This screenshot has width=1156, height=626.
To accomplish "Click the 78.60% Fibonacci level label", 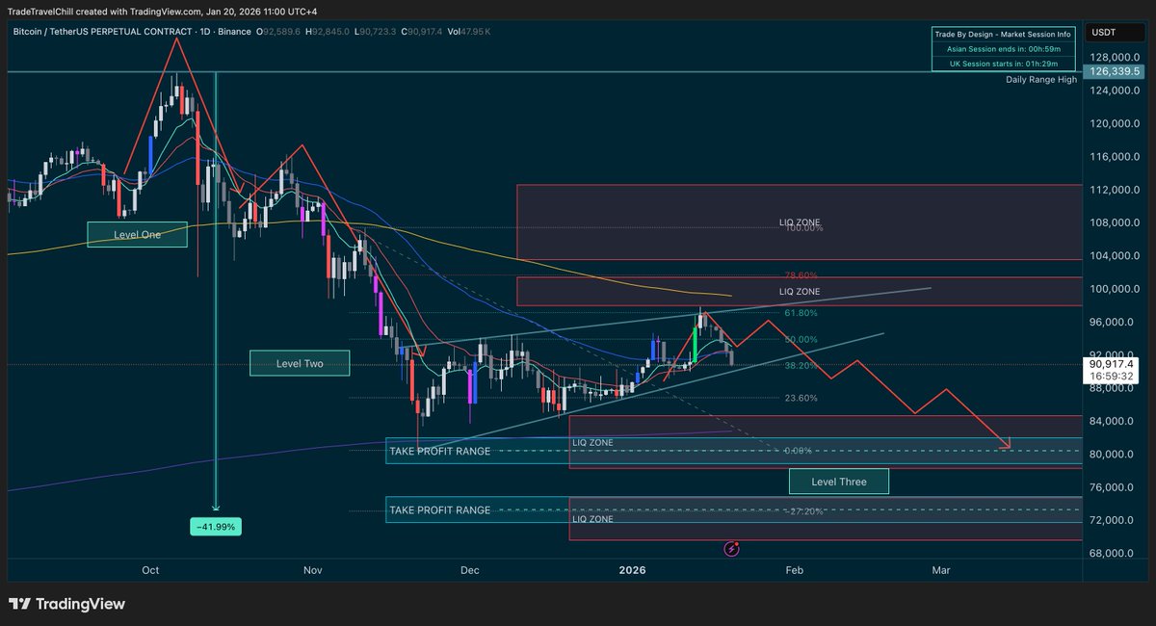I will pos(801,275).
